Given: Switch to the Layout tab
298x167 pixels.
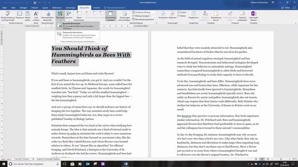Looking at the screenshot, I should [x=45, y=8].
